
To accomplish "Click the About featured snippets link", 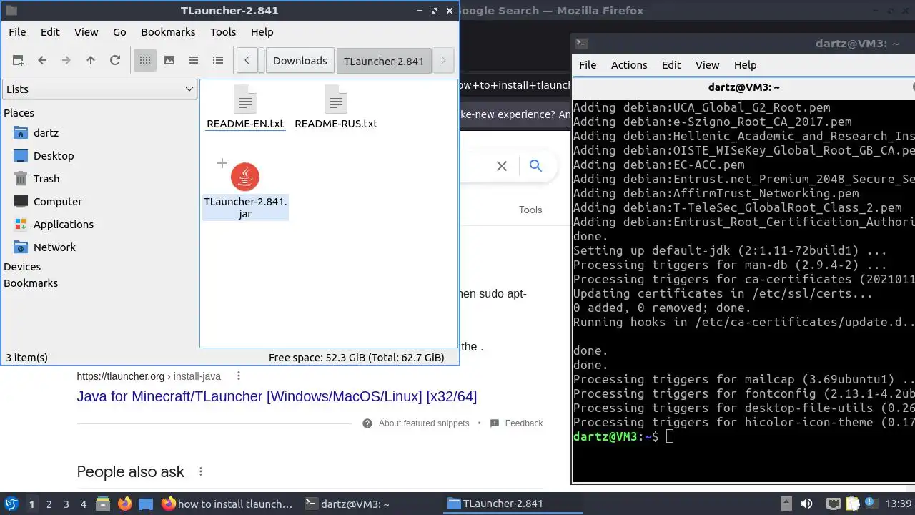I will point(424,423).
